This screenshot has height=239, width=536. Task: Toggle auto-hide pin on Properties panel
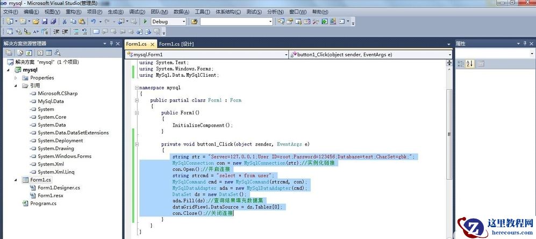click(x=525, y=44)
